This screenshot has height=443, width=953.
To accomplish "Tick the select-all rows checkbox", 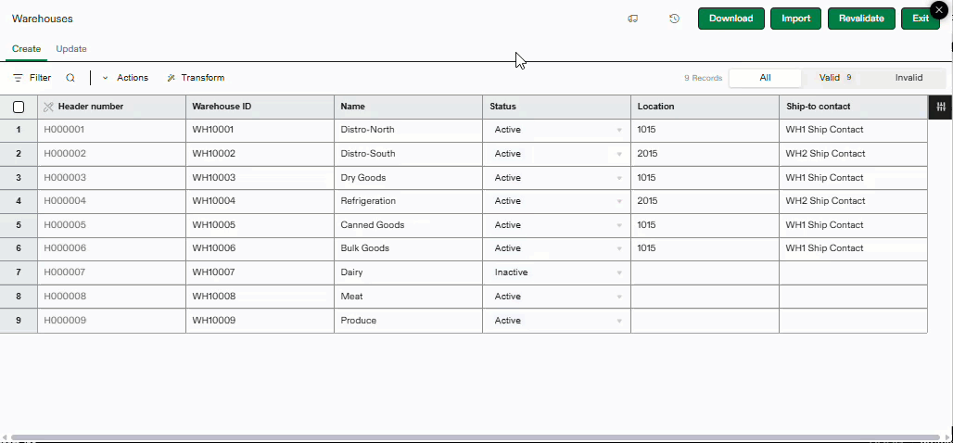I will [19, 107].
